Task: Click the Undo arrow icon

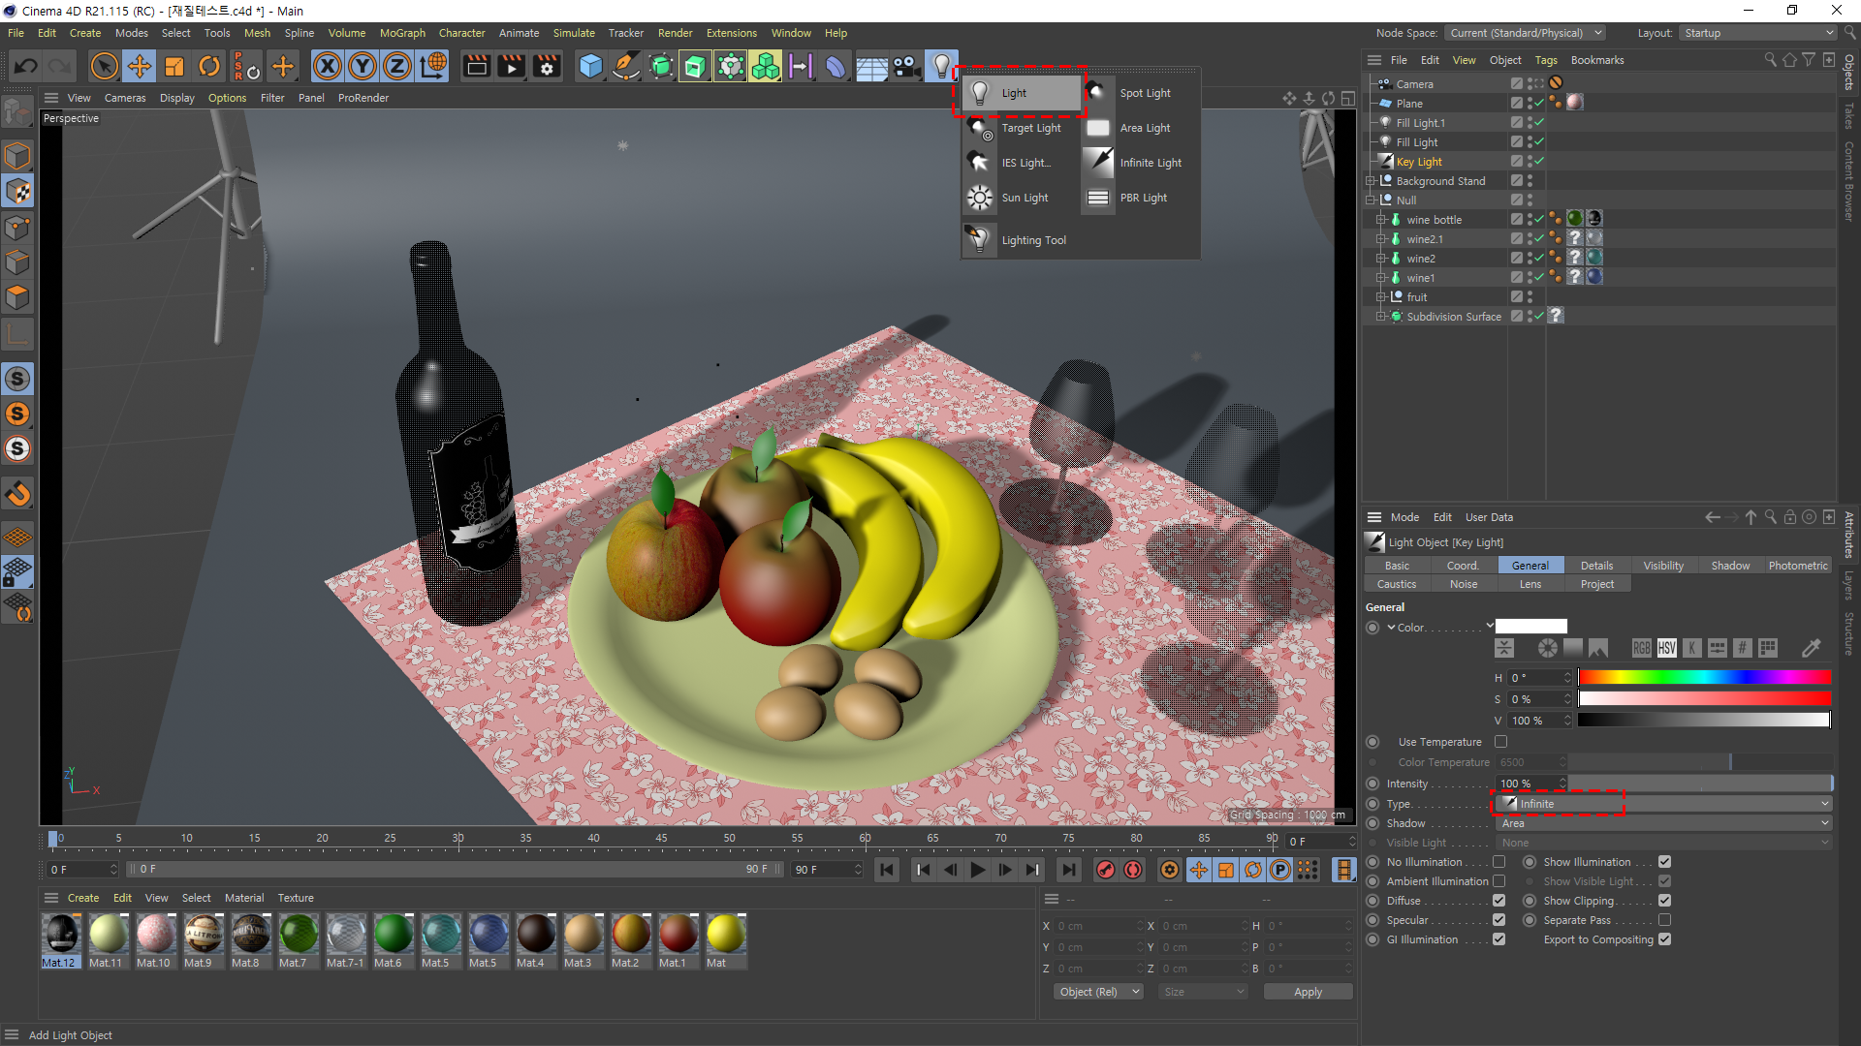Action: click(x=26, y=66)
